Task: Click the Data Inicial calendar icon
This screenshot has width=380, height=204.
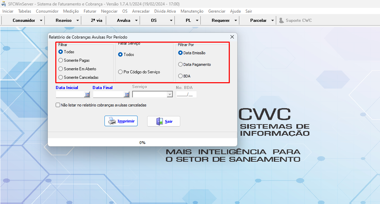Action: coord(87,94)
